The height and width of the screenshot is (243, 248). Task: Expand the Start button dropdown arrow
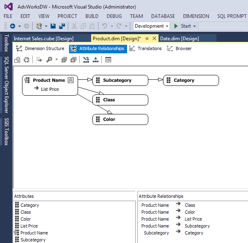point(194,26)
